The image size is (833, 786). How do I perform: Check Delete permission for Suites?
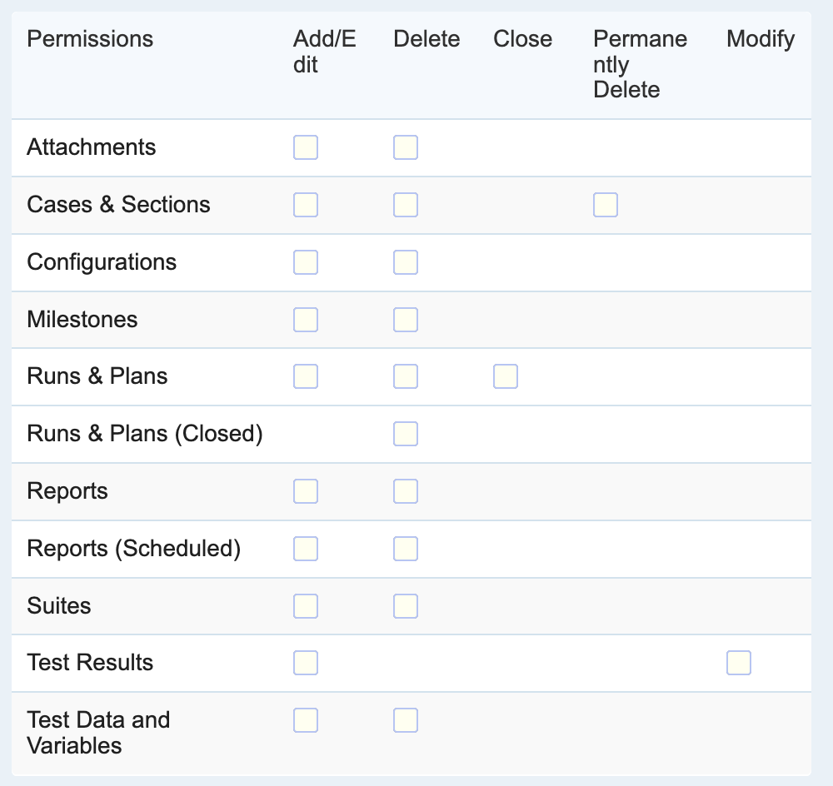[x=406, y=606]
